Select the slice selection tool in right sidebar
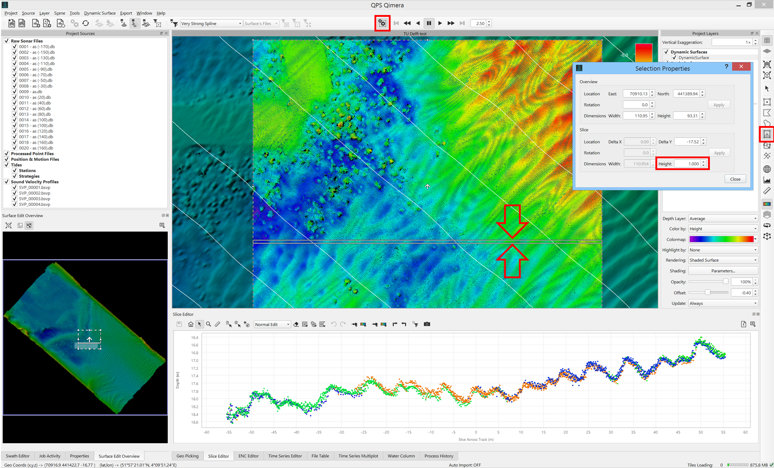 pos(767,134)
